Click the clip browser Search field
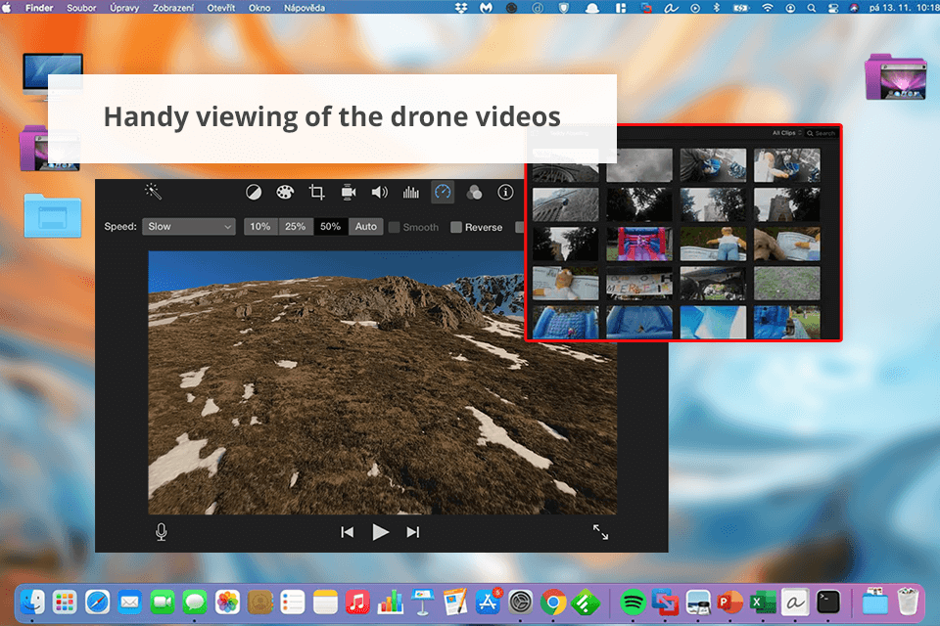This screenshot has width=940, height=626. coord(821,133)
